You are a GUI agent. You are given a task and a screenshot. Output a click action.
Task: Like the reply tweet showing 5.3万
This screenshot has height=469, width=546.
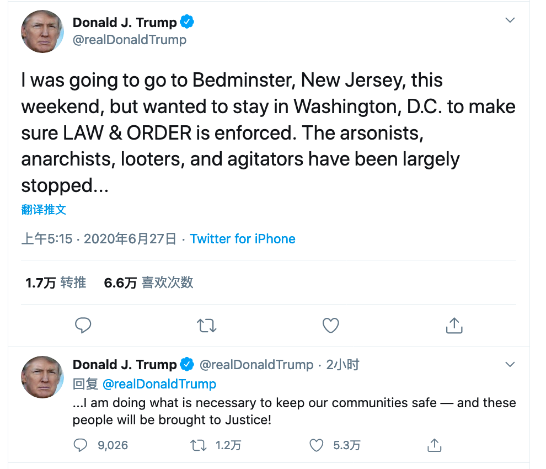[317, 445]
